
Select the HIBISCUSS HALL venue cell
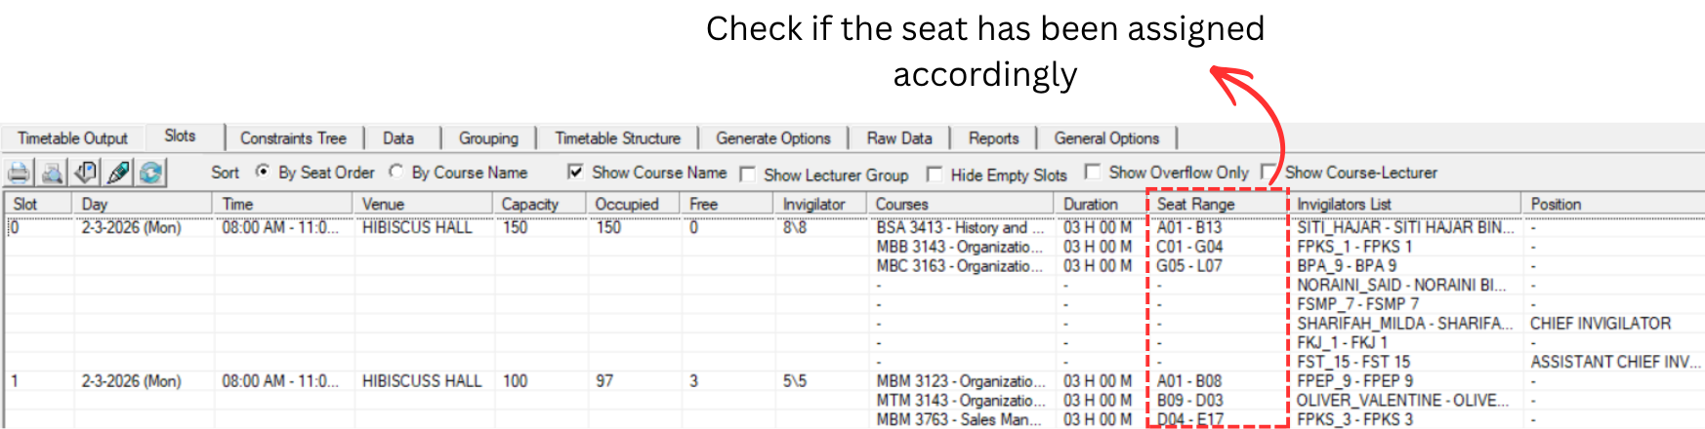click(x=422, y=381)
